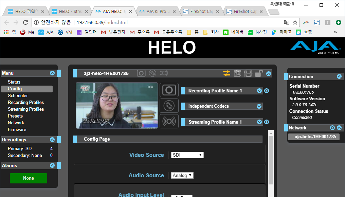This screenshot has height=197, width=345.
Task: Start recording with the large record button
Action: click(x=169, y=90)
